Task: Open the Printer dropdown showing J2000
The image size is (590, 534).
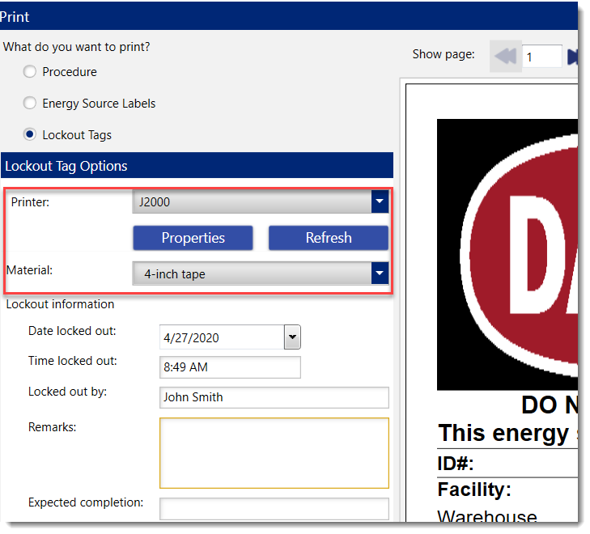Action: click(380, 202)
